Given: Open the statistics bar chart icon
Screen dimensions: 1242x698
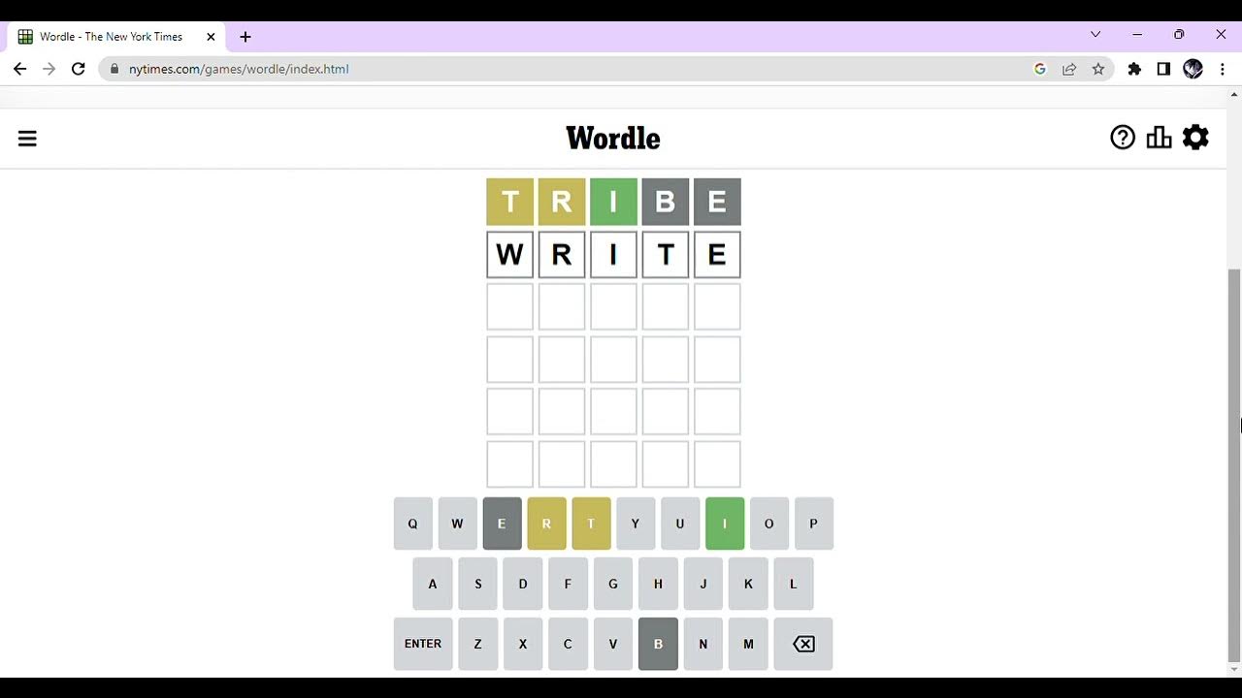Looking at the screenshot, I should coord(1159,138).
